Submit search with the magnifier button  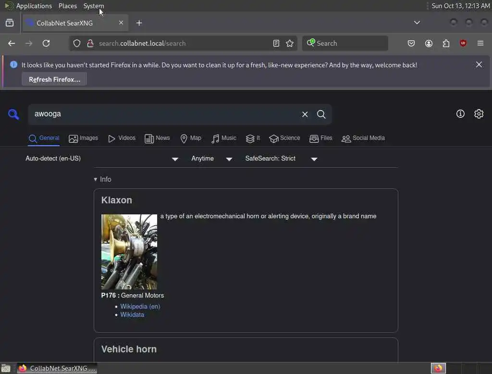(x=321, y=114)
